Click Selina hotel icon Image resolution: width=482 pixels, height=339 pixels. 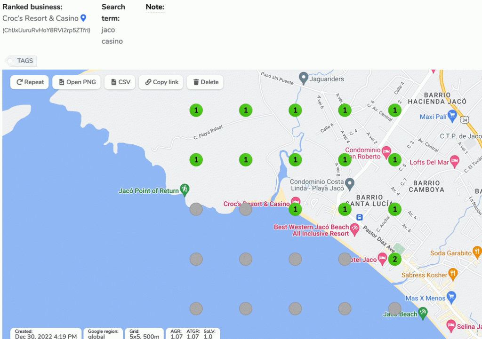(x=451, y=325)
